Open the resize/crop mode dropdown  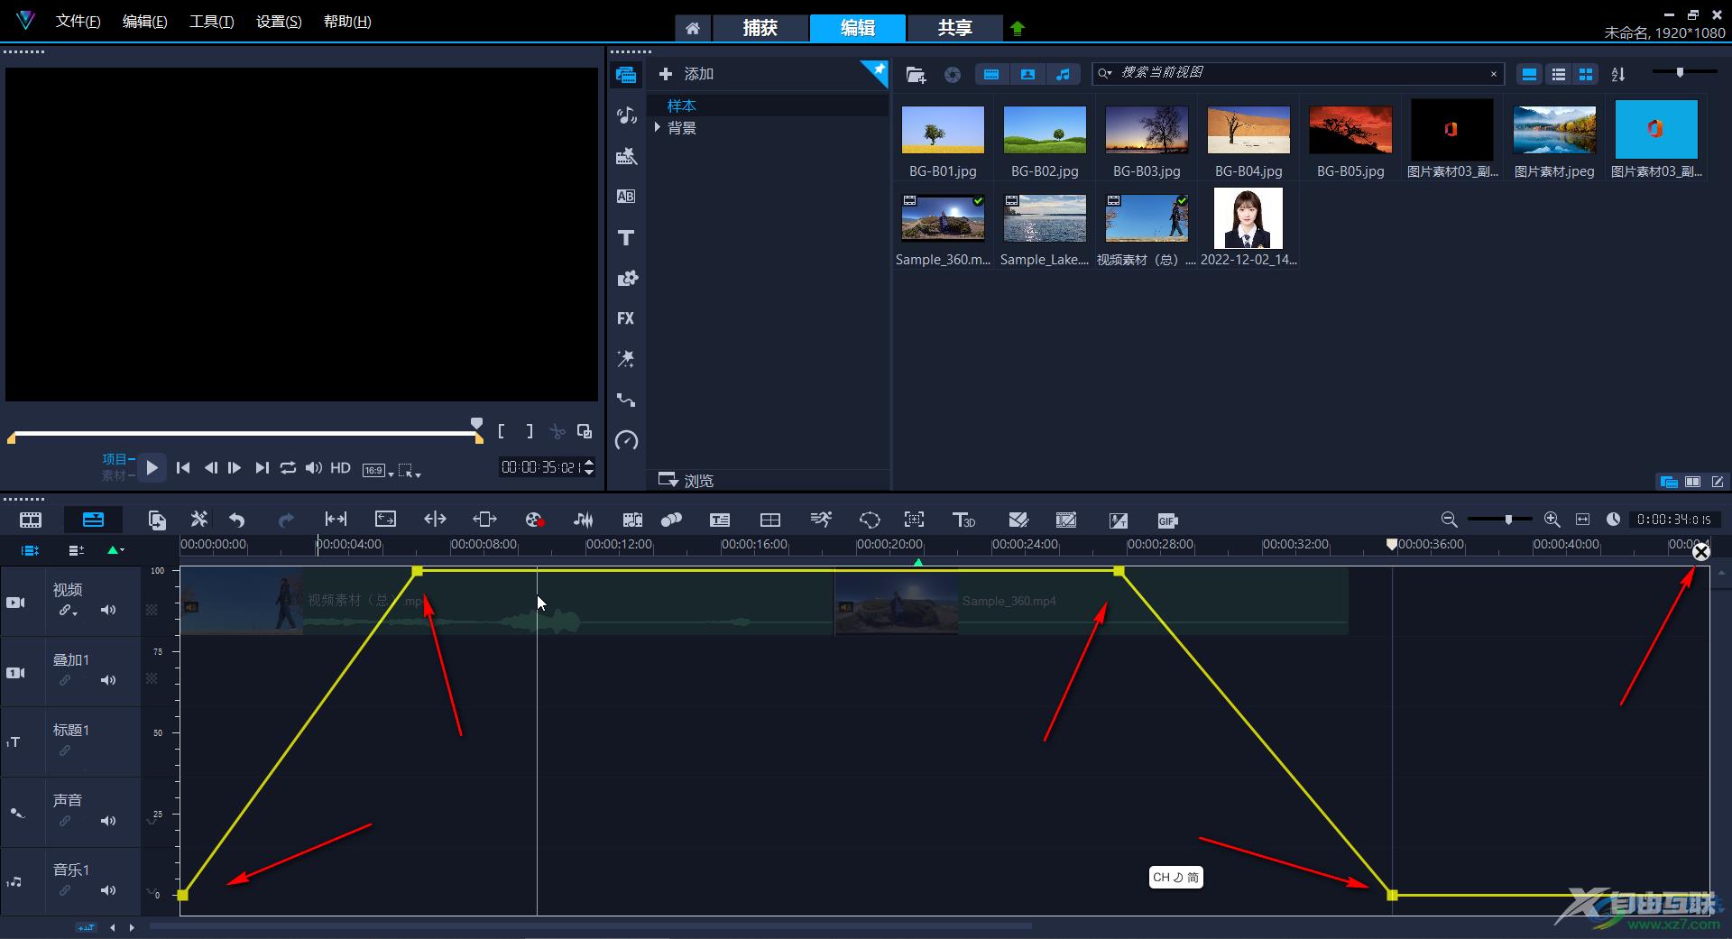click(410, 470)
